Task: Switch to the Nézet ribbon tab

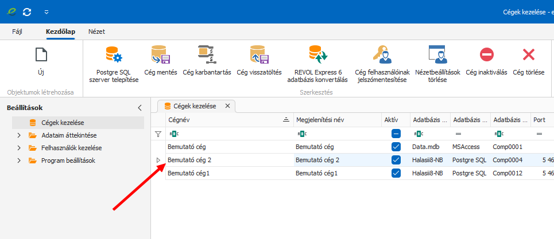Action: [96, 32]
